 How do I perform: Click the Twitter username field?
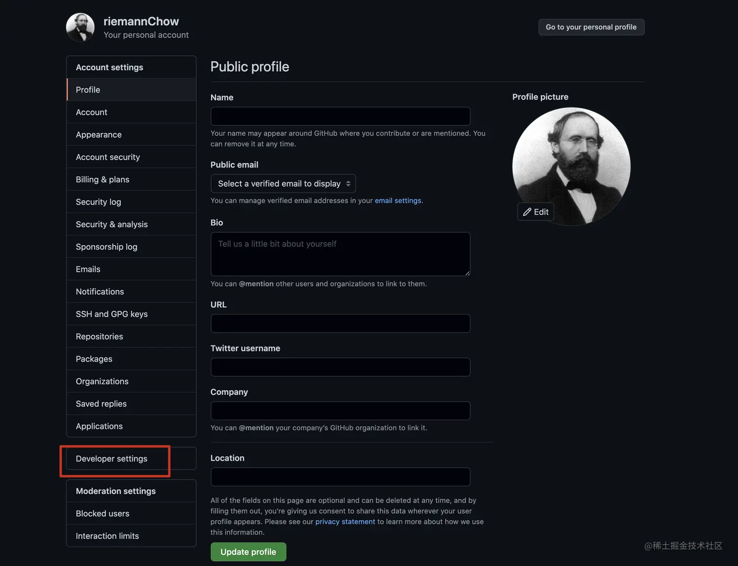340,367
